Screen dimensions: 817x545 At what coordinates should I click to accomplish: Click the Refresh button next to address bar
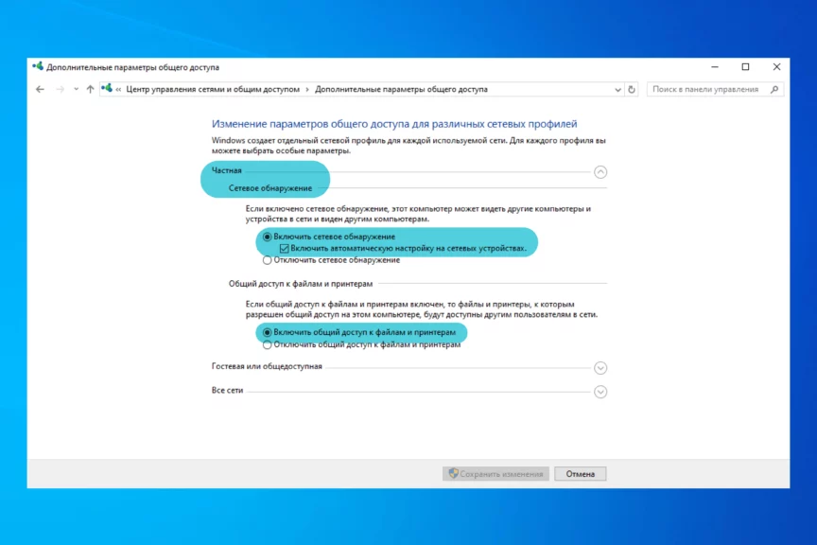[x=633, y=89]
